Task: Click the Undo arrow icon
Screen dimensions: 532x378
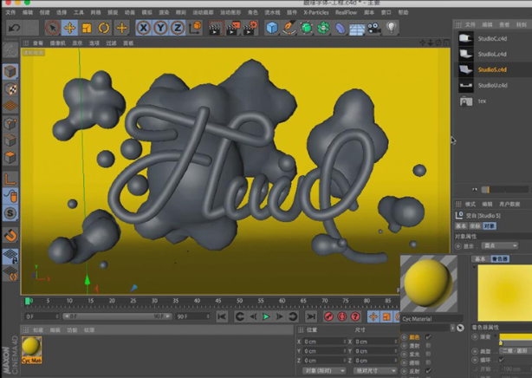Action: 14,28
